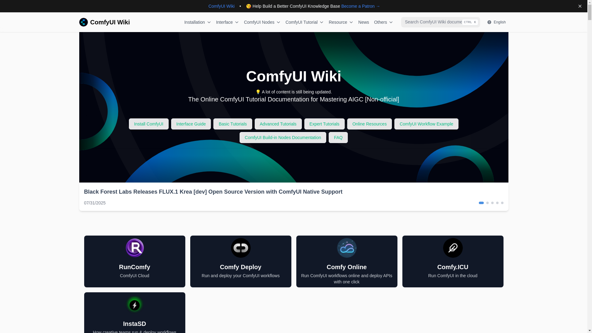This screenshot has height=333, width=592.
Task: Focus the Search ComfyUI Wiki field
Action: click(x=440, y=22)
